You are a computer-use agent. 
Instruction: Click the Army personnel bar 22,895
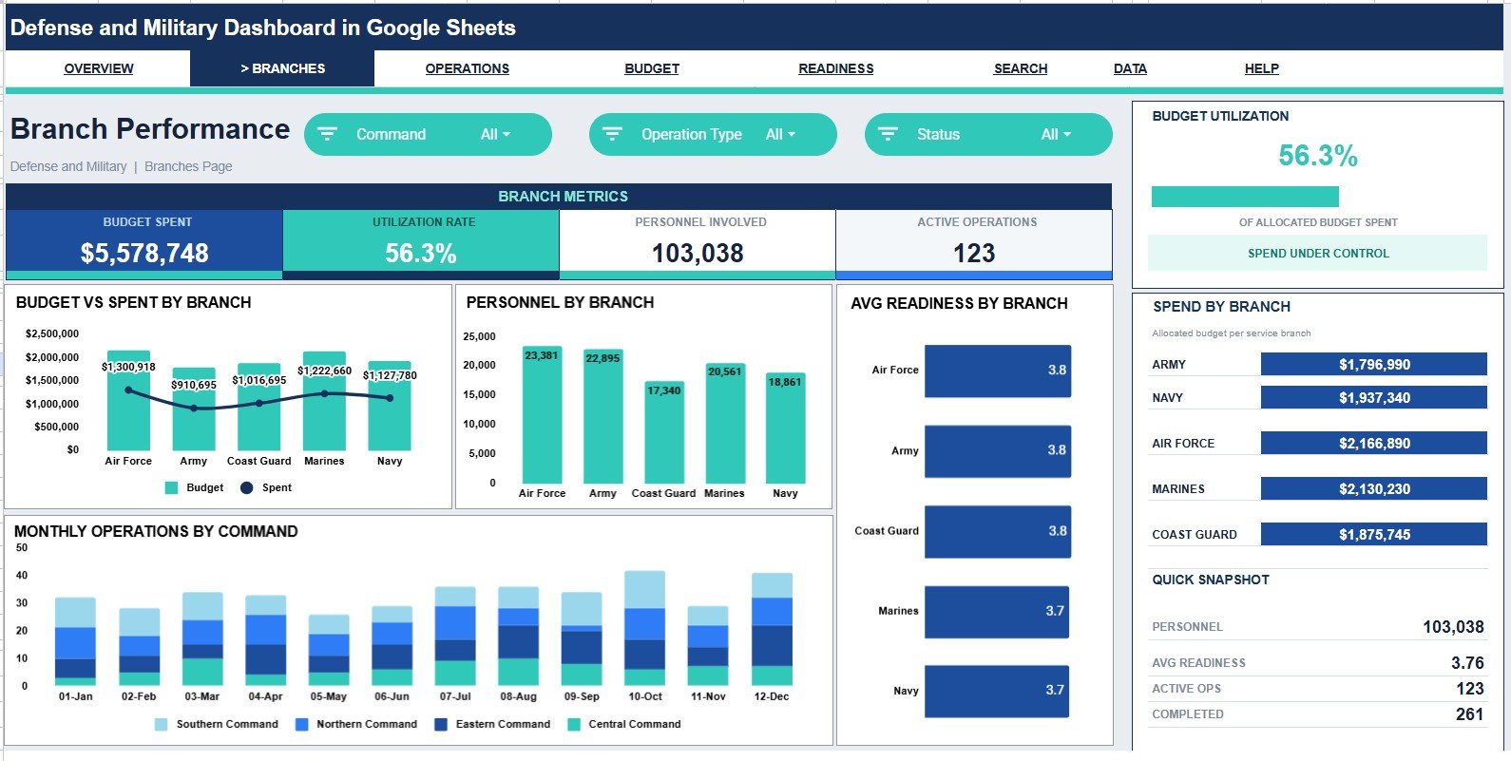tap(602, 417)
